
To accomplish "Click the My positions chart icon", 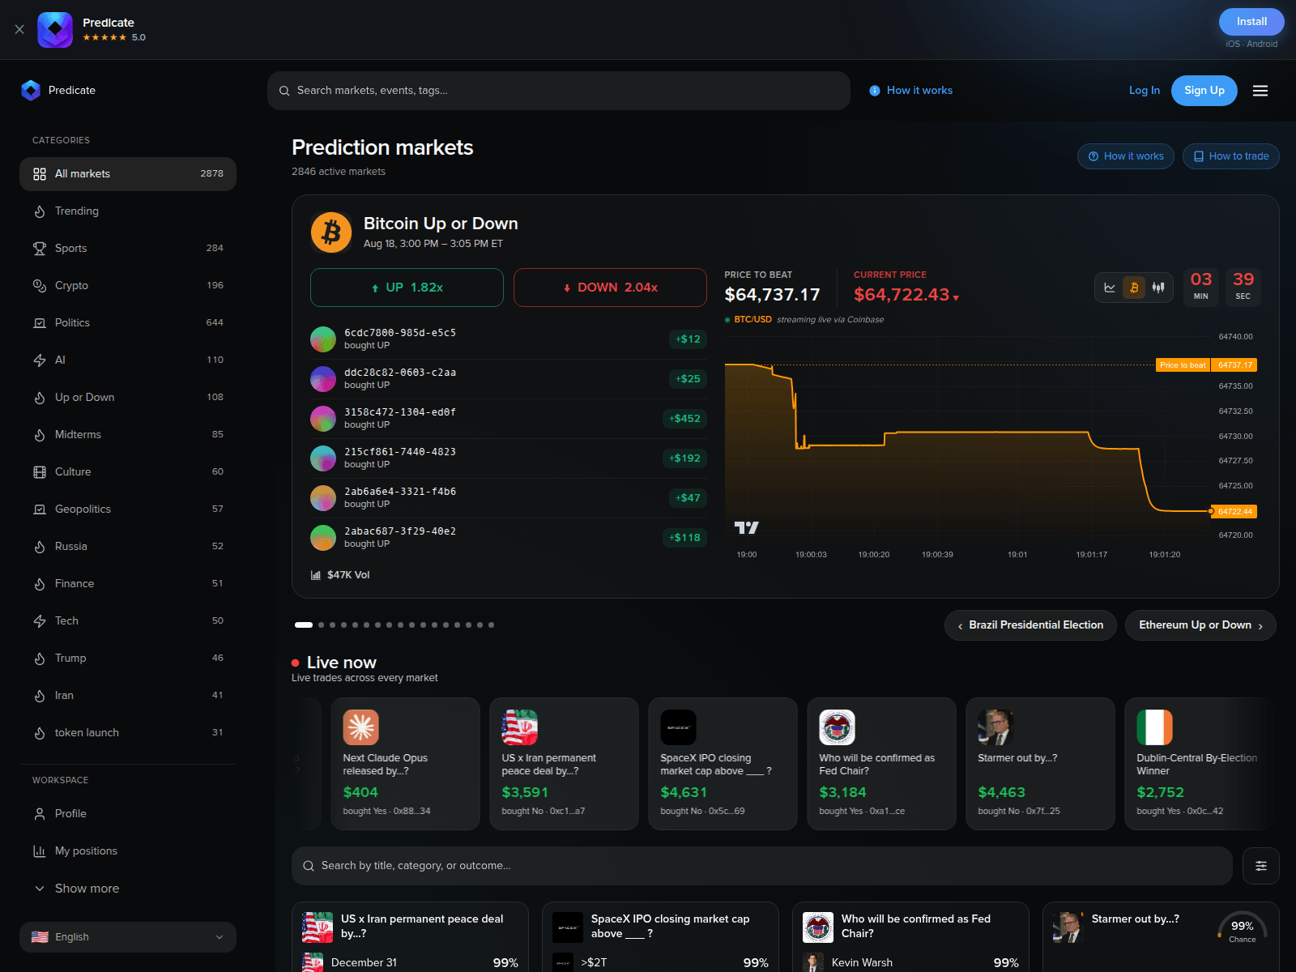I will [x=40, y=851].
